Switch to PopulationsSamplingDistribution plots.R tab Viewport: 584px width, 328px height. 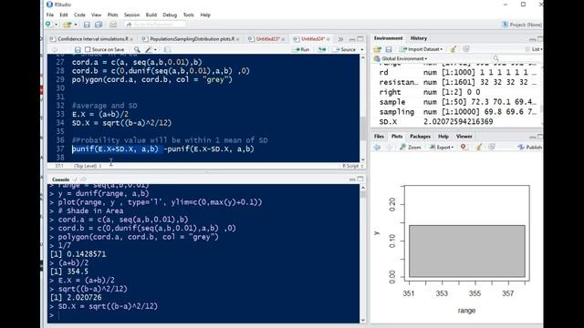(192, 38)
